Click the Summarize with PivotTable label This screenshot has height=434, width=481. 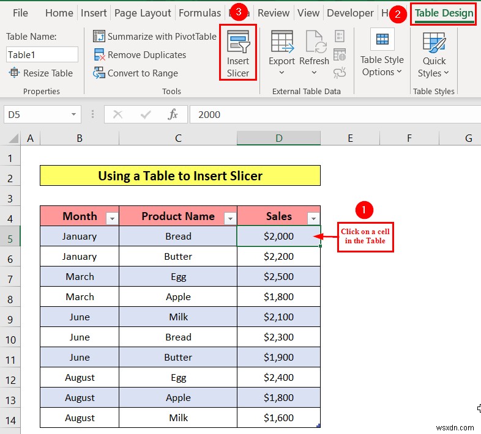click(x=162, y=37)
